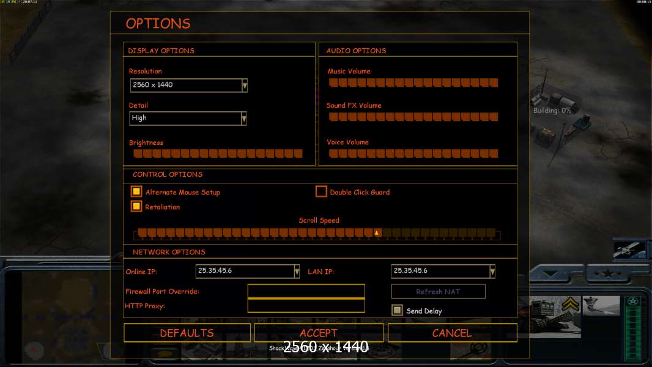Select the satellite thumbnail in the game HUD

(629, 250)
